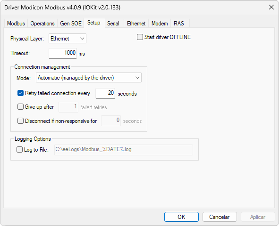
Task: Click the retry seconds input field
Action: 105,93
